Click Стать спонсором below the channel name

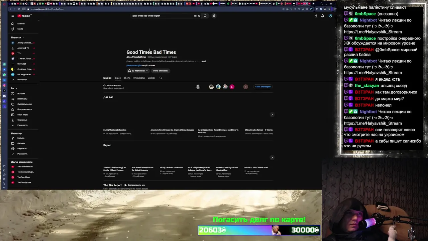point(160,71)
